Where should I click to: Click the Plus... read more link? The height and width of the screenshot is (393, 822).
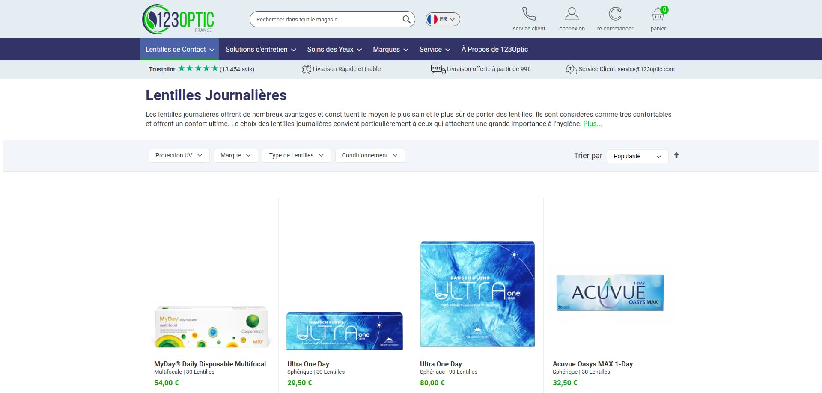click(x=593, y=124)
